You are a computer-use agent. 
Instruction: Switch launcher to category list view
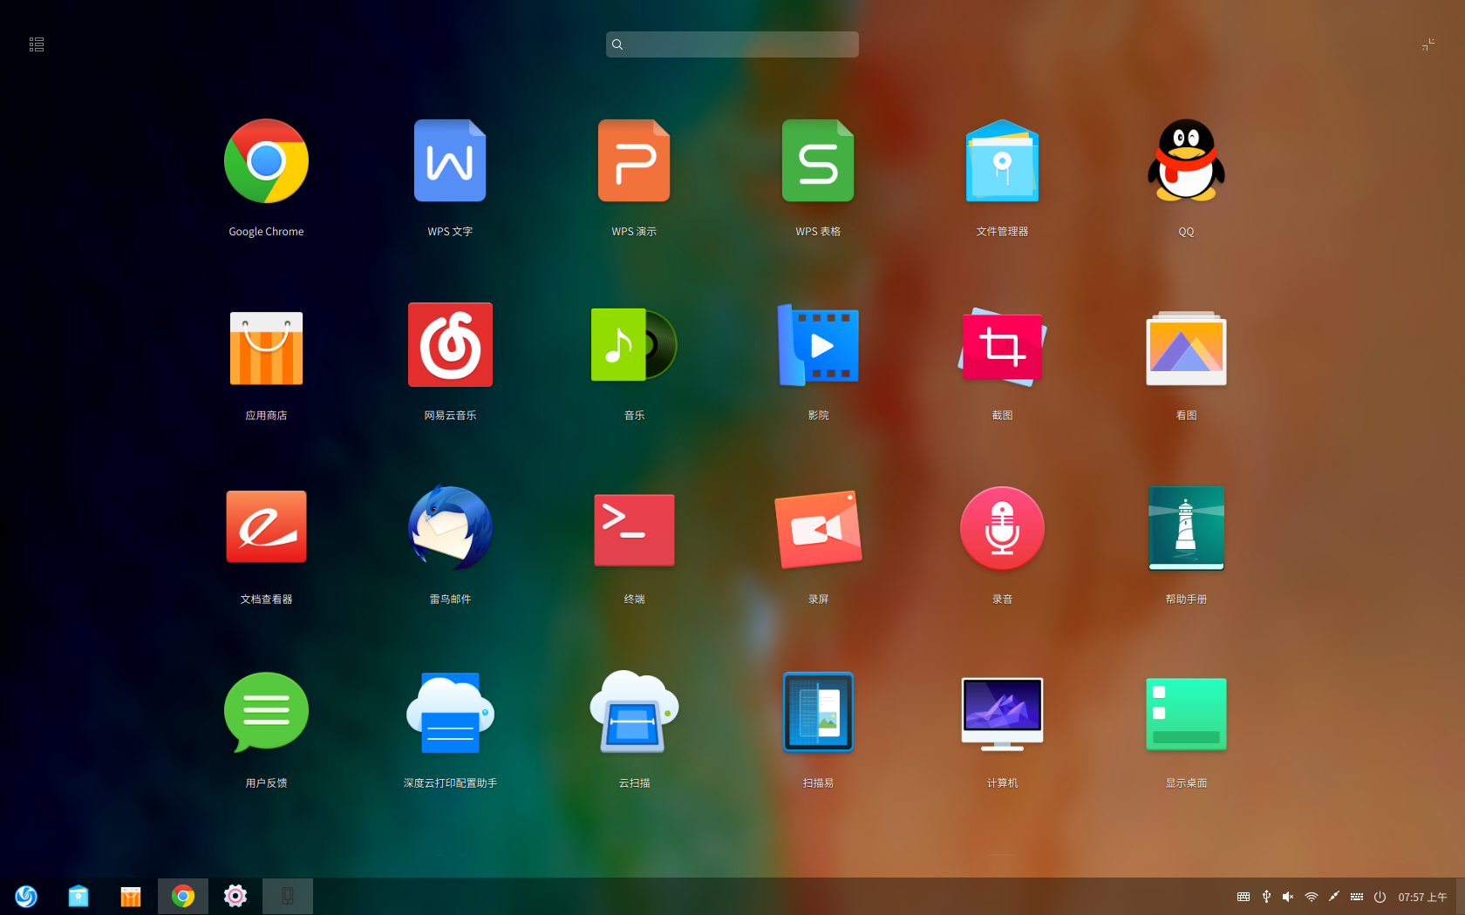tap(37, 44)
